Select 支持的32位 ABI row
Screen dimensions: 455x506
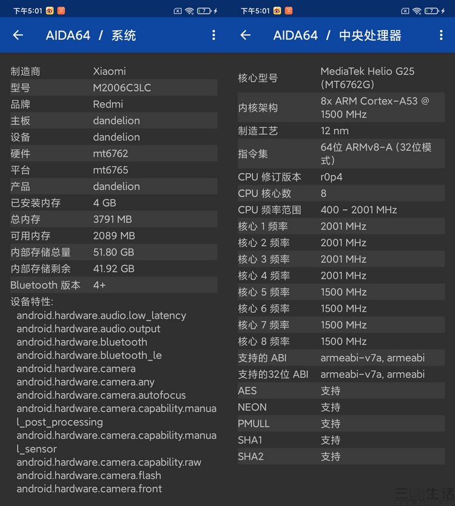point(341,374)
